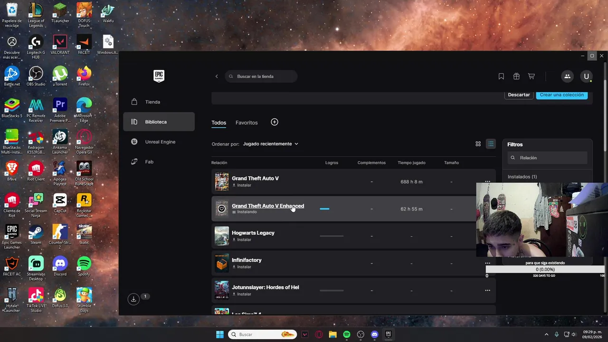Screen dimensions: 608x342
Task: Open Epic Games Launcher taskbar icon
Action: click(x=389, y=334)
